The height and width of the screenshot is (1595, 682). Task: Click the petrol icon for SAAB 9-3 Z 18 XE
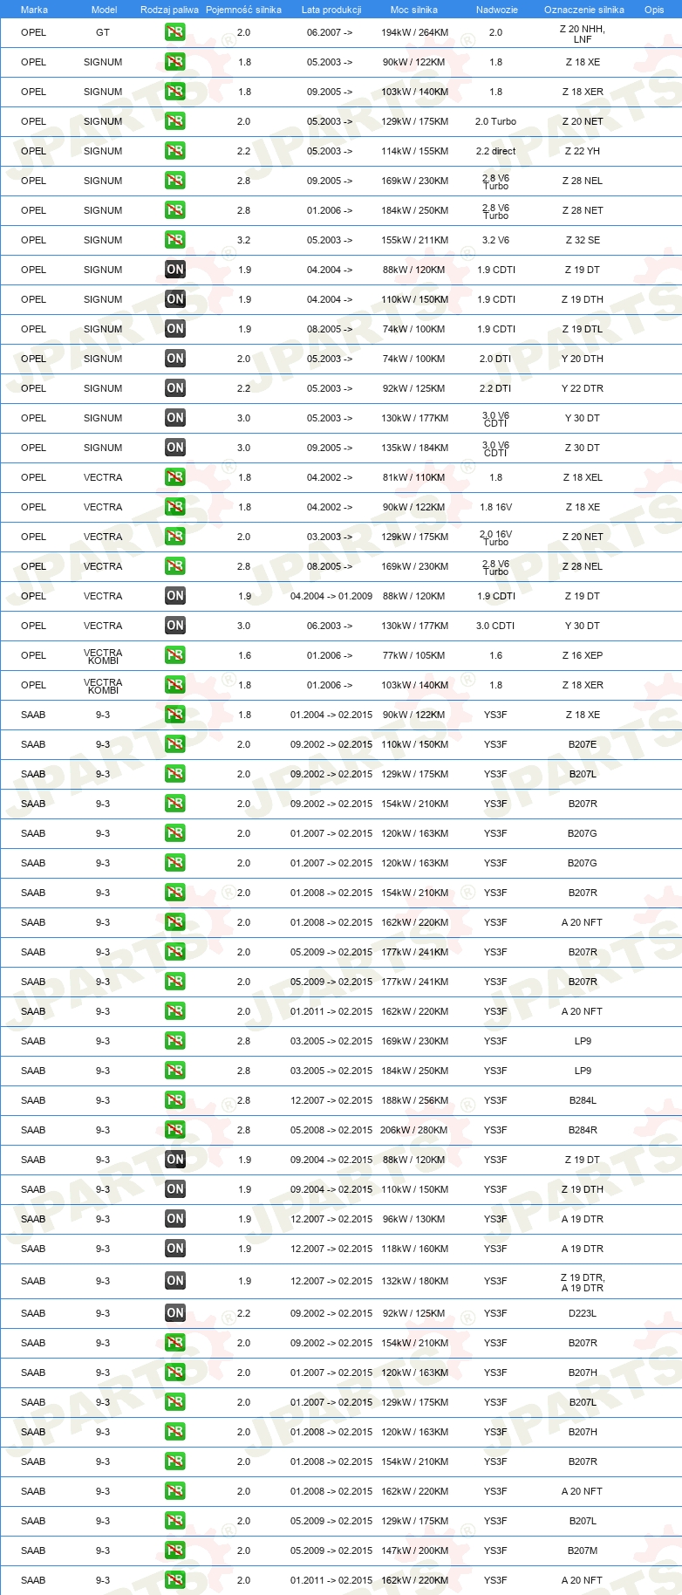[175, 715]
